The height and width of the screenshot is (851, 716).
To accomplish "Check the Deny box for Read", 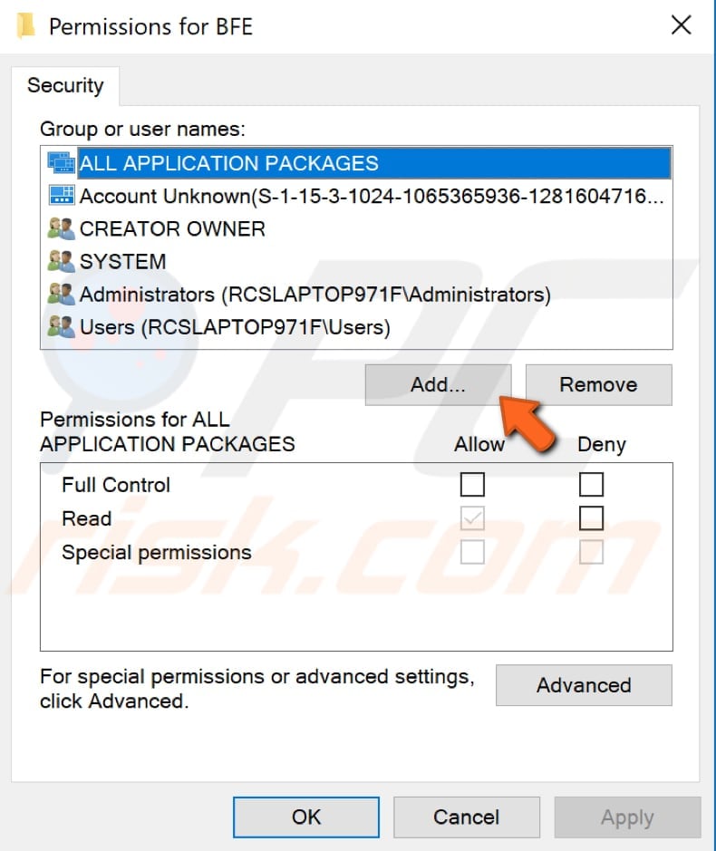I will coord(590,517).
